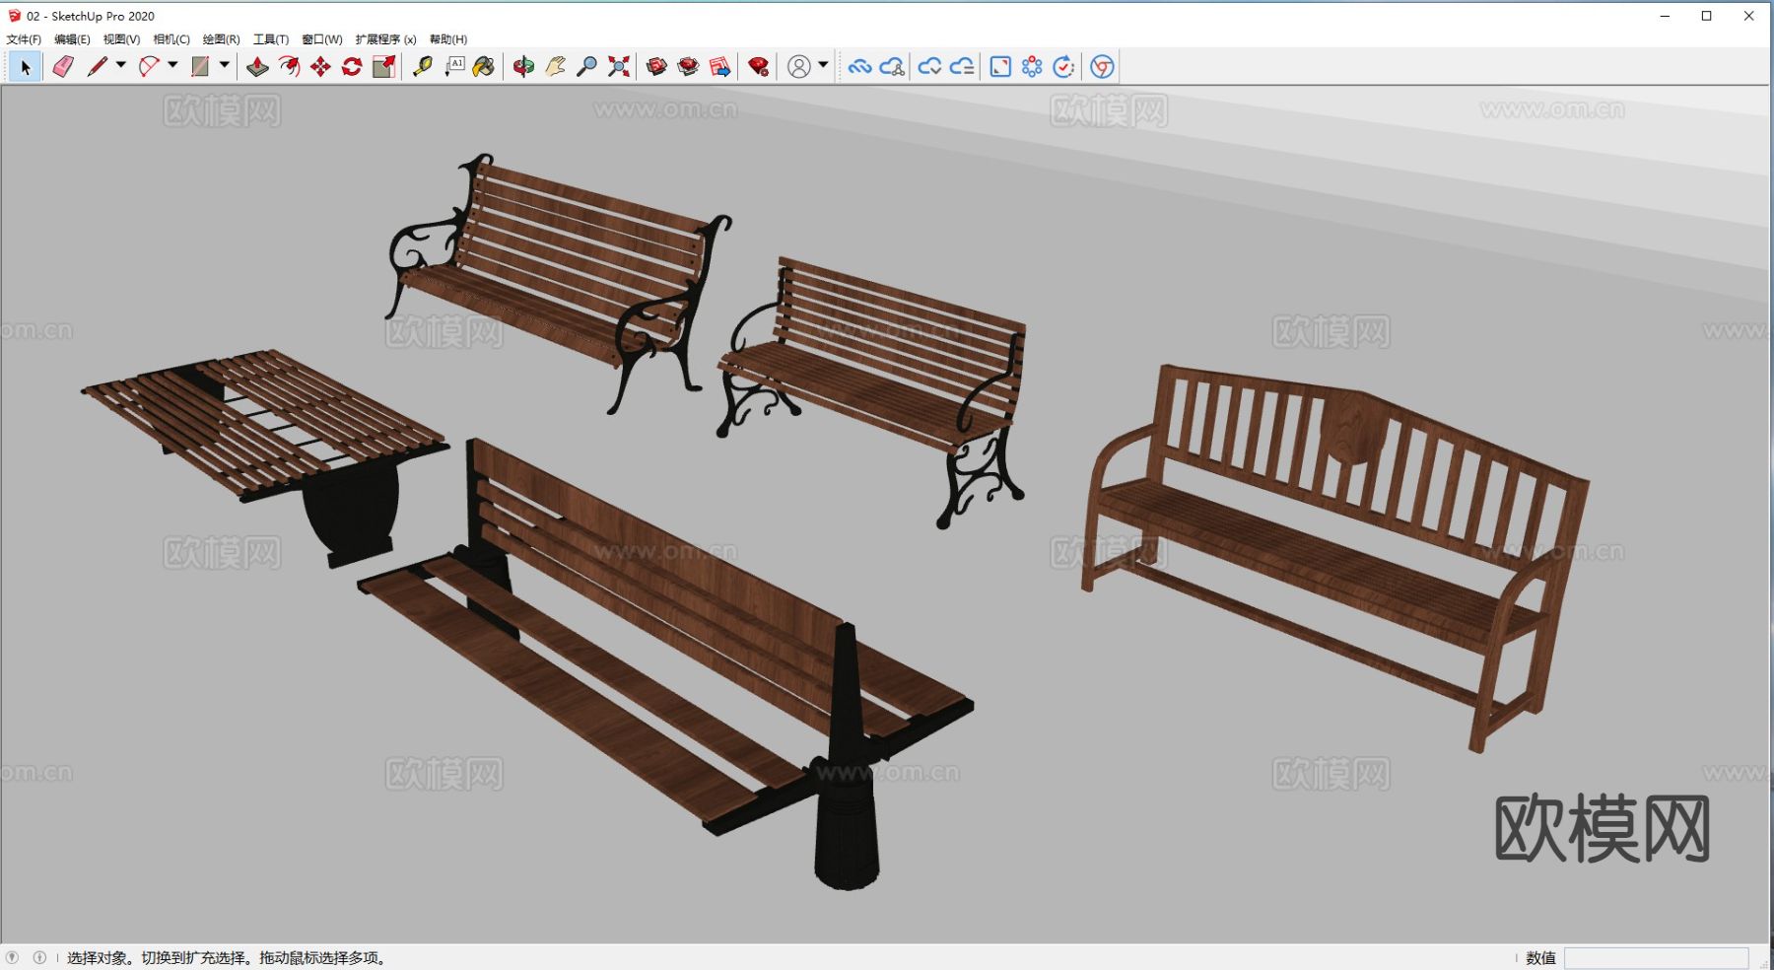This screenshot has height=970, width=1774.
Task: Open the 文件(F) menu
Action: point(24,39)
